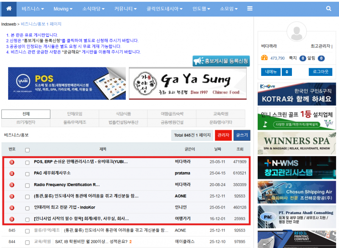Click the red 관리자 button

223,135
